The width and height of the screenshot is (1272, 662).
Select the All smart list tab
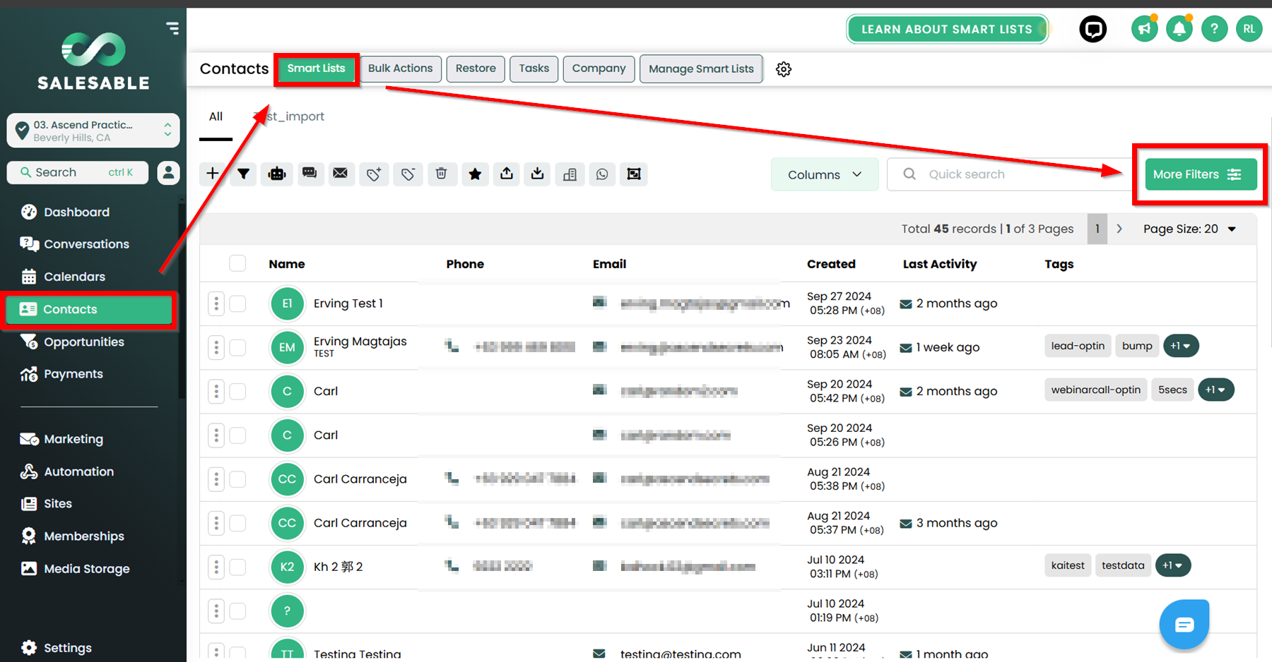pyautogui.click(x=216, y=116)
